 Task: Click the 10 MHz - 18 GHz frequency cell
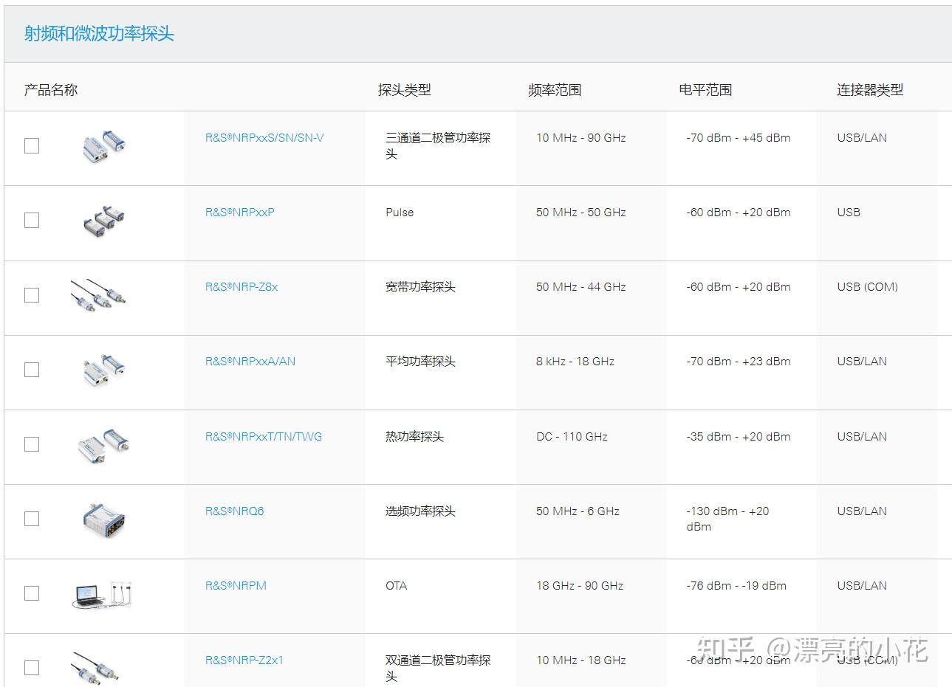pyautogui.click(x=581, y=660)
